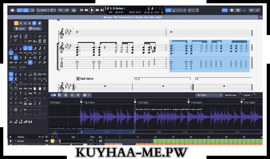Image resolution: width=270 pixels, height=159 pixels.
Task: Toggle the inspector right panel button
Action: pyautogui.click(x=32, y=10)
